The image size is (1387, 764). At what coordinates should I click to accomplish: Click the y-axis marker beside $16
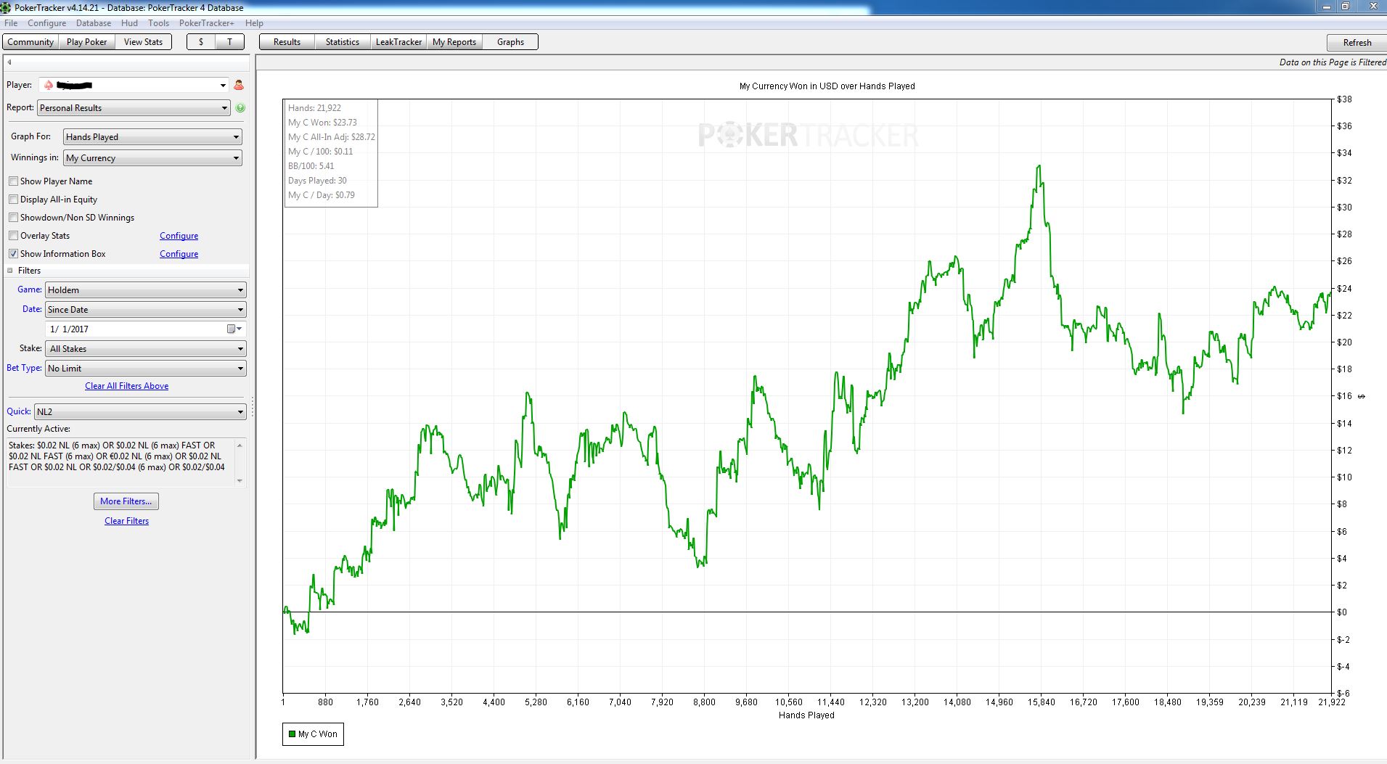click(x=1362, y=396)
